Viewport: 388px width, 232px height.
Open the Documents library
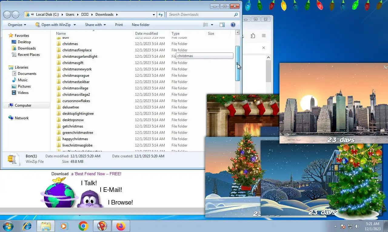[x=27, y=74]
